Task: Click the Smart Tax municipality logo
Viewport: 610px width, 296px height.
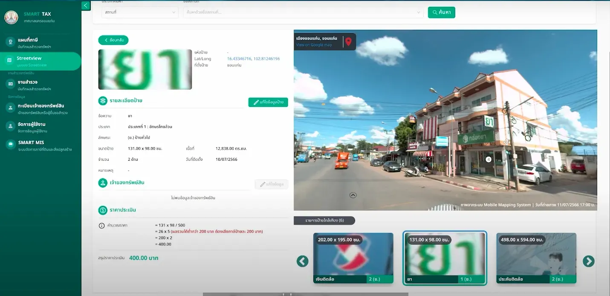Action: tap(11, 17)
